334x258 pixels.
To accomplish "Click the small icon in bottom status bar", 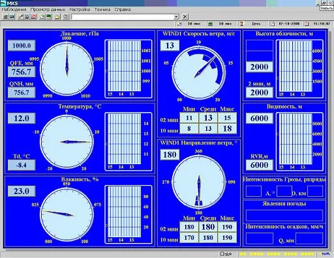I will (x=225, y=253).
